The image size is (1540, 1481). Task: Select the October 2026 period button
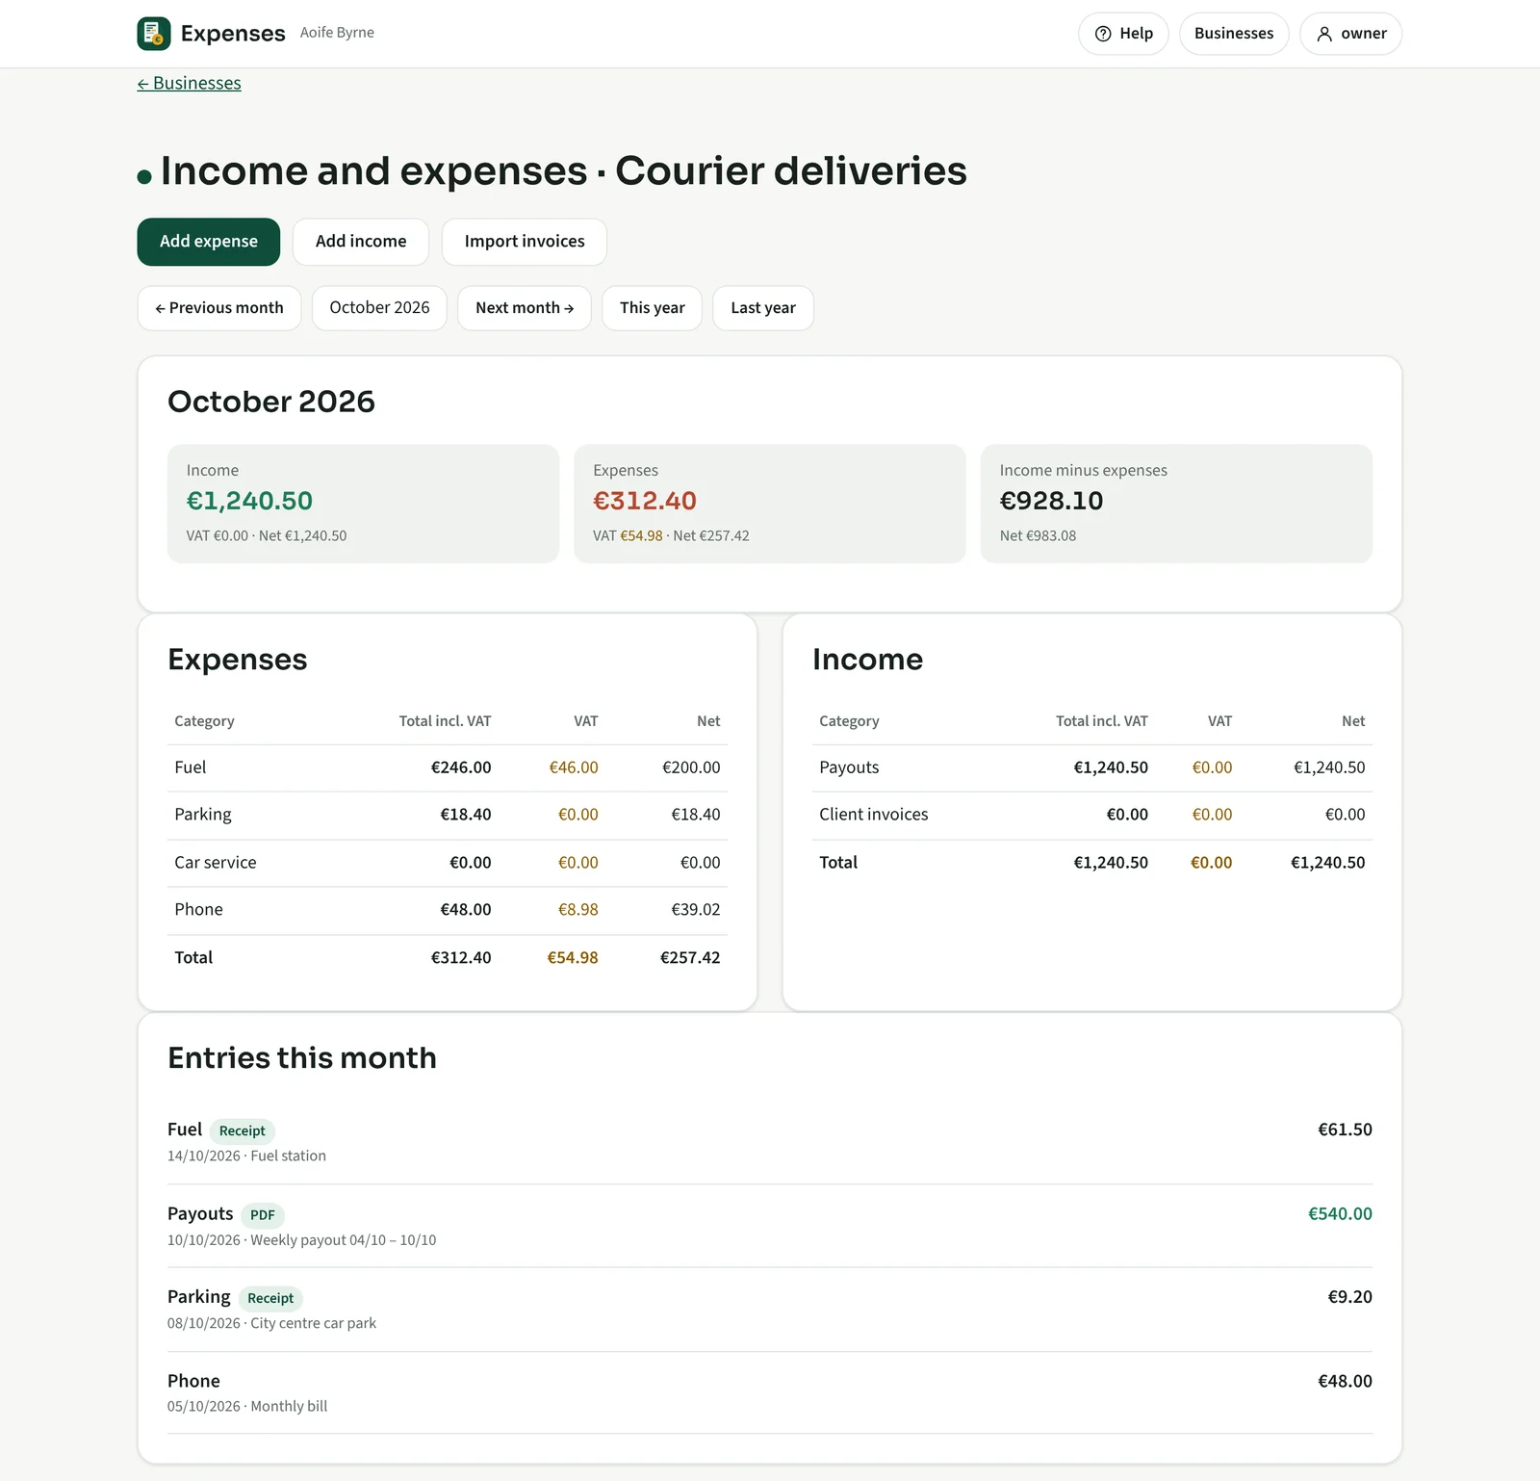click(379, 308)
